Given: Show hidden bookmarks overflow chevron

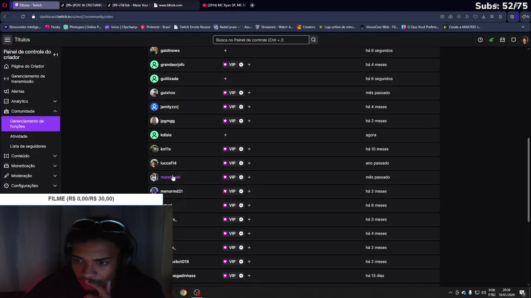Looking at the screenshot, I should pyautogui.click(x=523, y=27).
